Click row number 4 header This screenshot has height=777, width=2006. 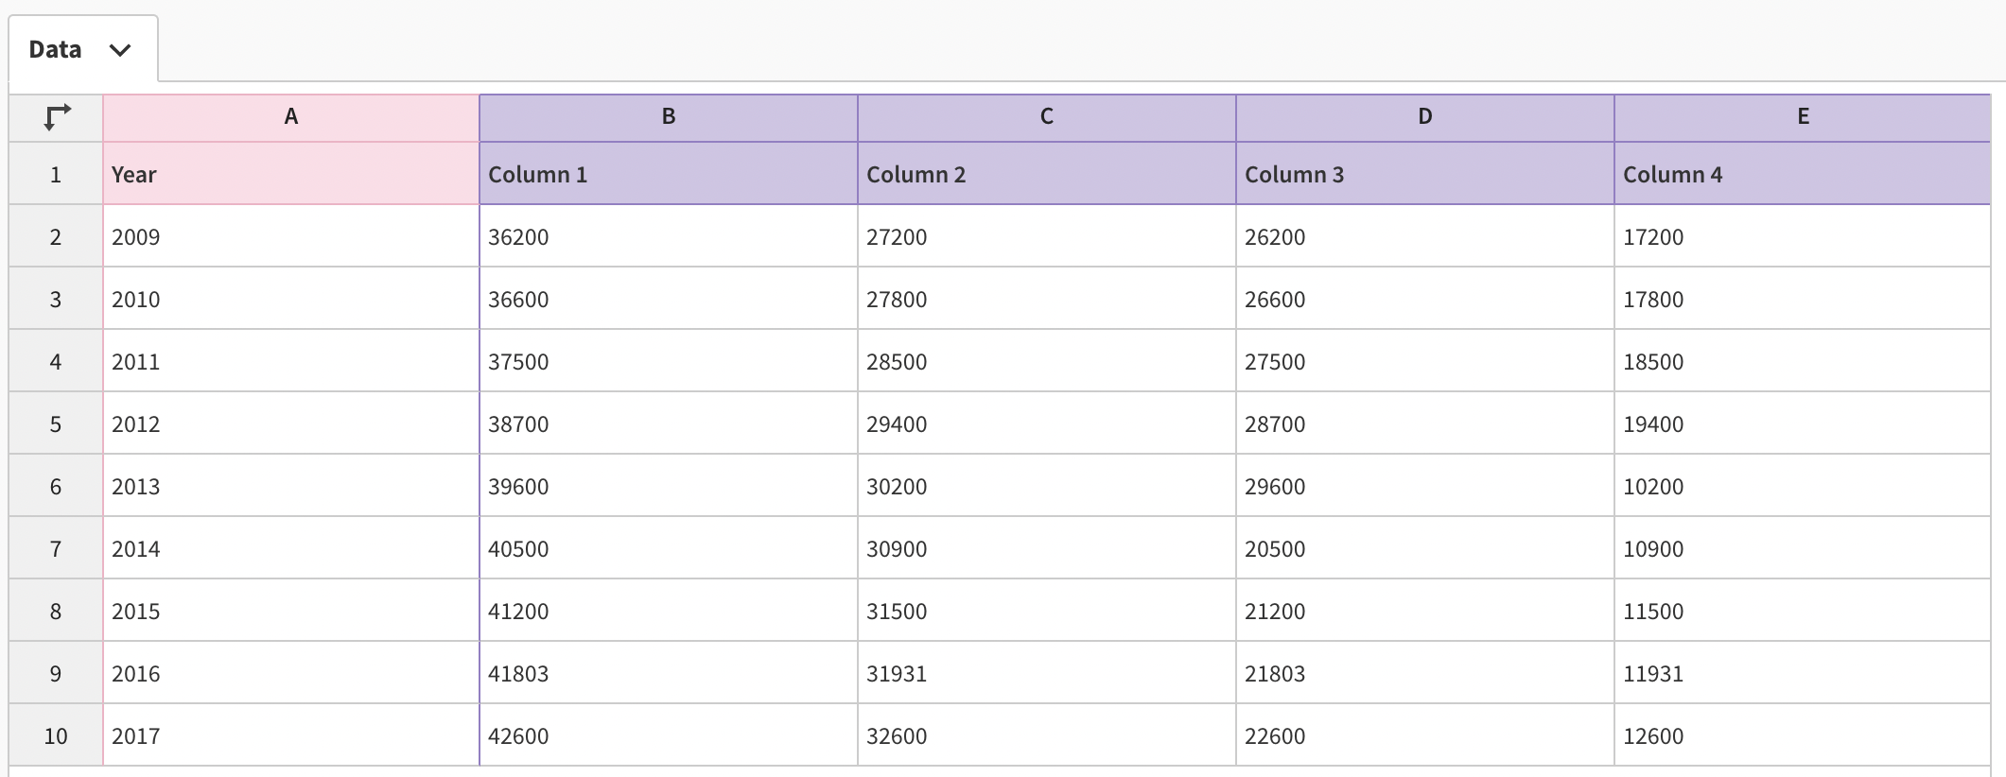pos(56,361)
